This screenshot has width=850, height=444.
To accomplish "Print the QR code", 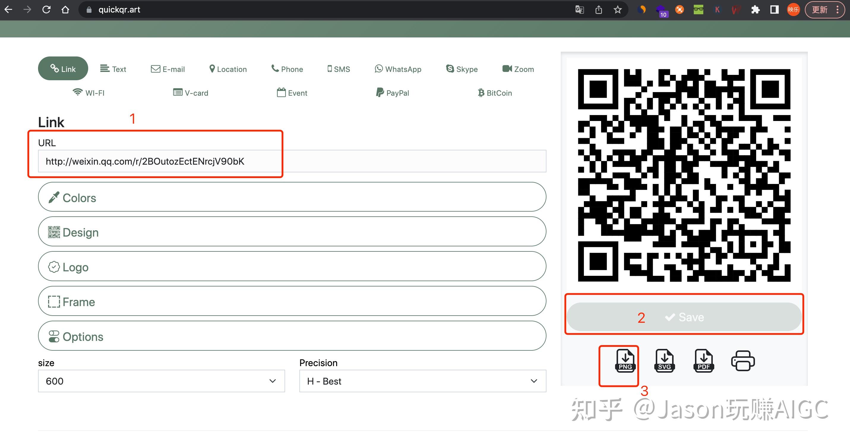I will [743, 361].
